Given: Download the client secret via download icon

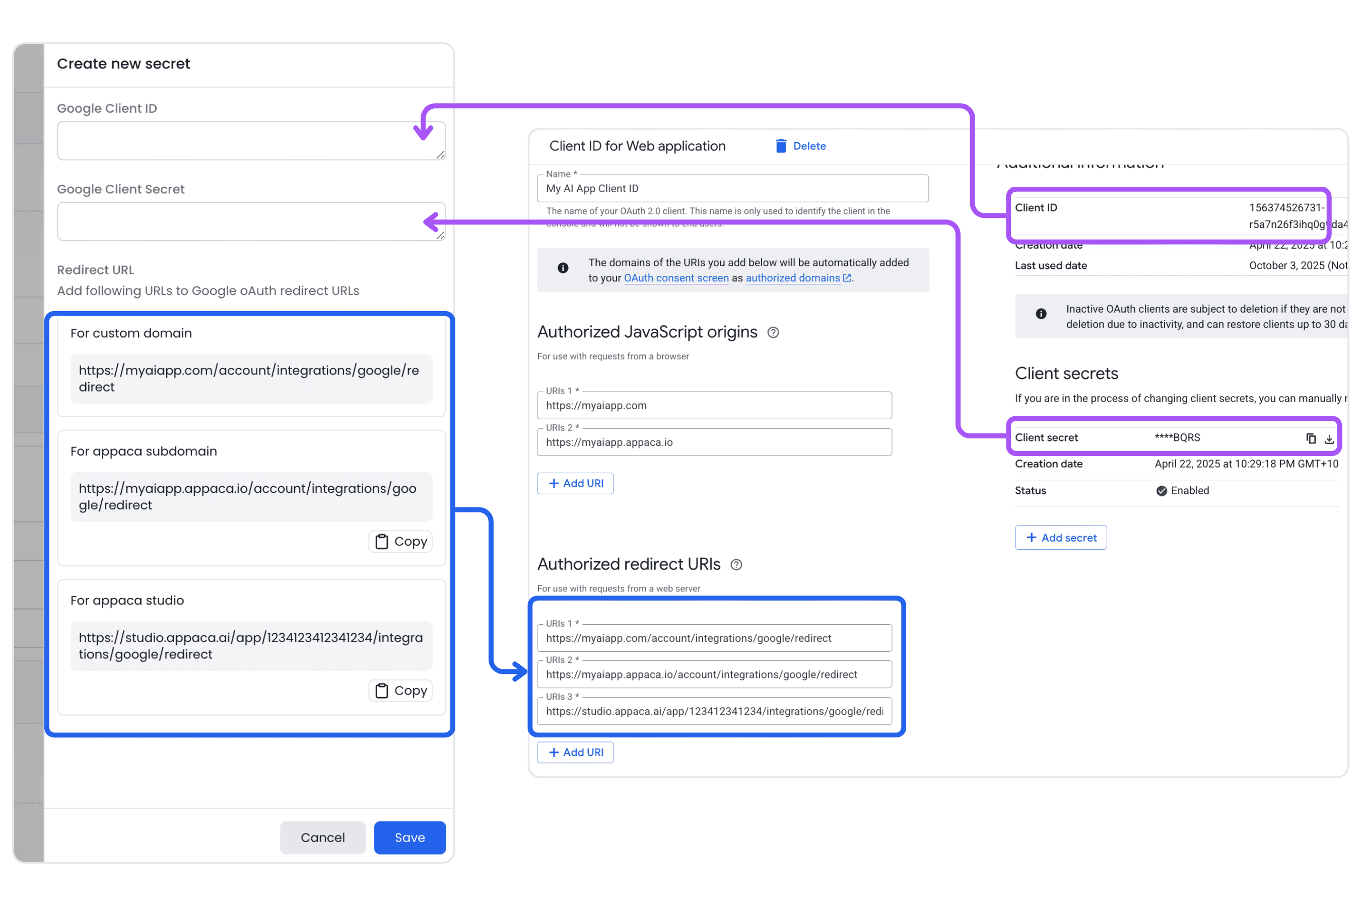Looking at the screenshot, I should (x=1329, y=439).
